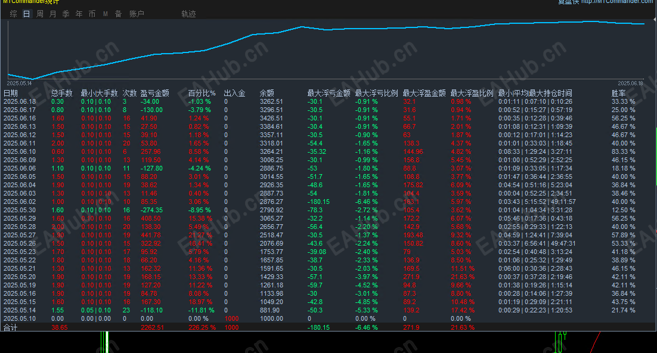Select the M tab
This screenshot has height=353, width=657.
point(105,14)
